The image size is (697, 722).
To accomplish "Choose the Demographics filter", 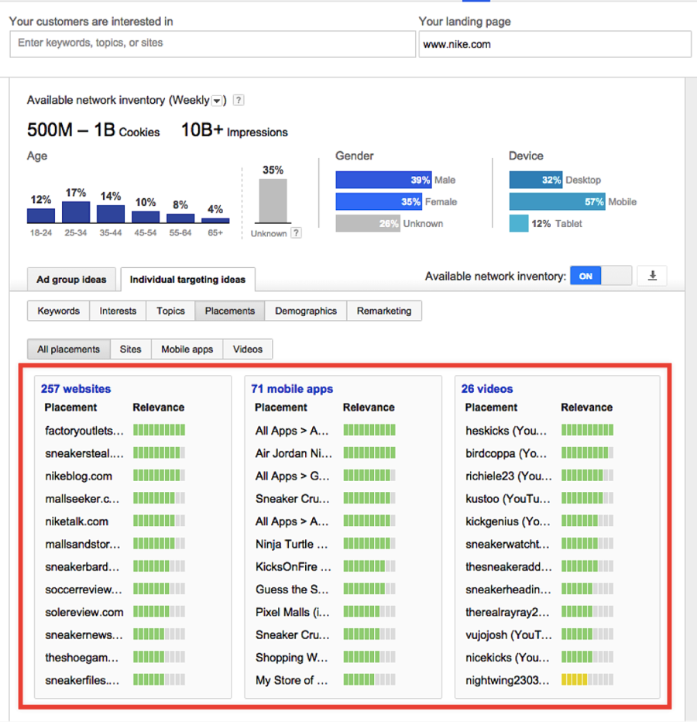I will tap(305, 311).
